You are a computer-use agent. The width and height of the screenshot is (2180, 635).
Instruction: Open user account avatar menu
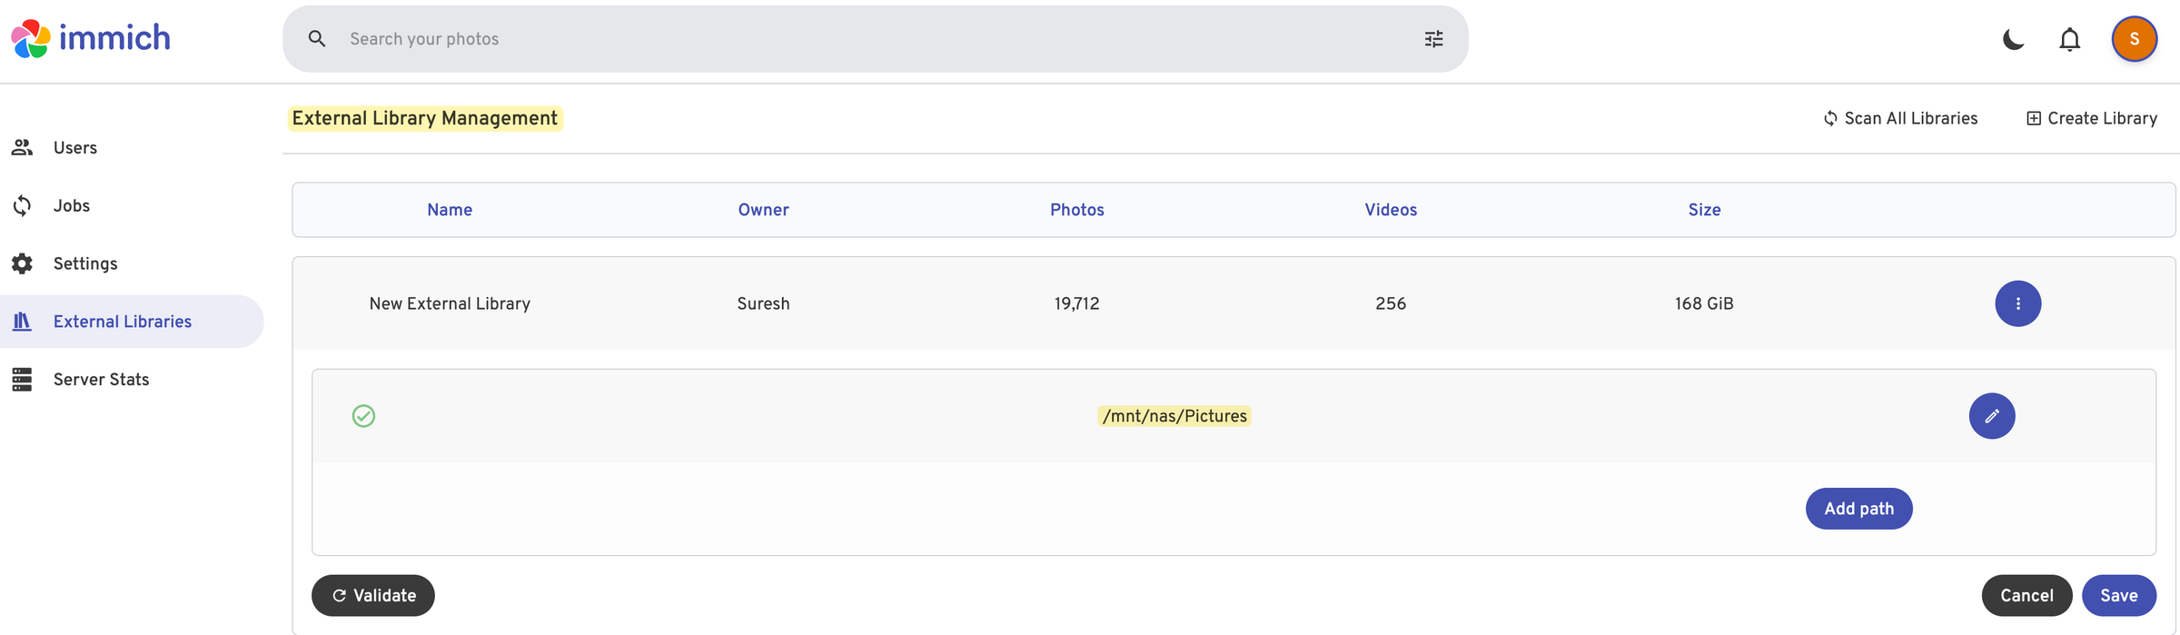[2134, 39]
